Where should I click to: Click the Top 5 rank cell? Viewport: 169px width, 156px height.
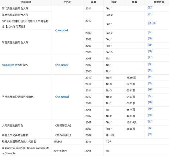coord(124,52)
